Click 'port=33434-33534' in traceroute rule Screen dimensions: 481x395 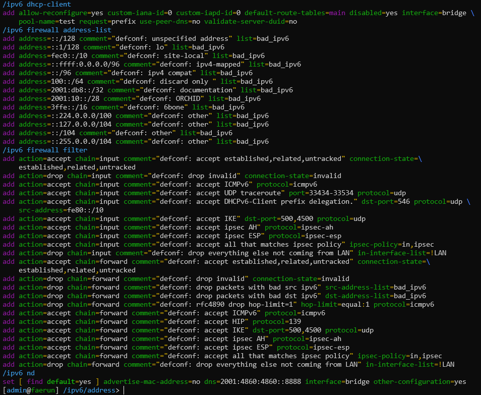pyautogui.click(x=321, y=193)
